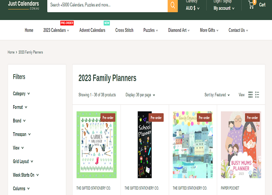Open My account menu
The image size is (272, 195).
coord(224,8)
